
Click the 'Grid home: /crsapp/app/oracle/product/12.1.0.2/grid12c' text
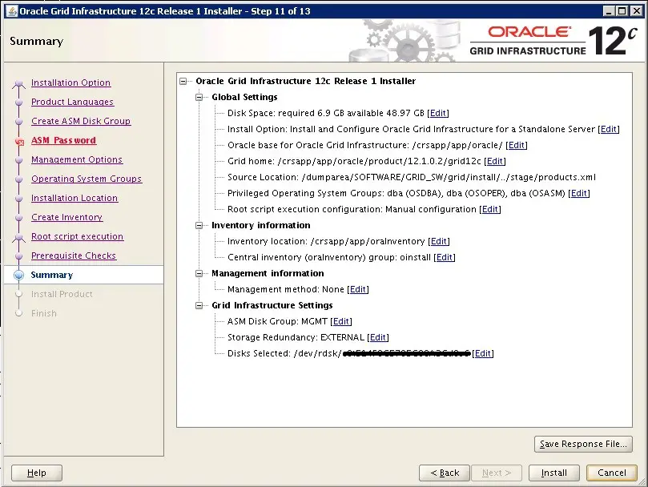coord(355,161)
